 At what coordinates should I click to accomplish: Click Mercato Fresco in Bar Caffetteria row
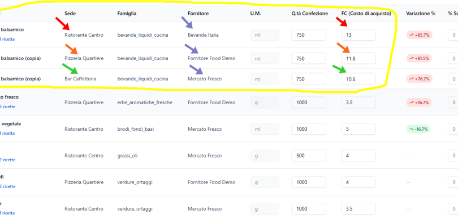coord(205,79)
